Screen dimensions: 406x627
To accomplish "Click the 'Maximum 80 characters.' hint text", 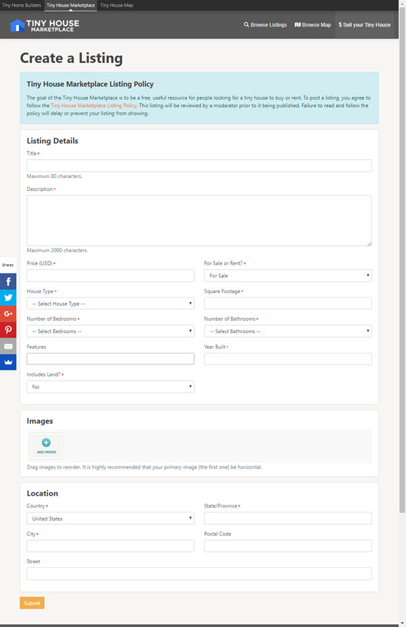I will (x=54, y=176).
